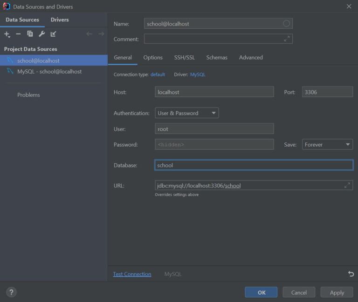Click the Host input field

(x=214, y=92)
